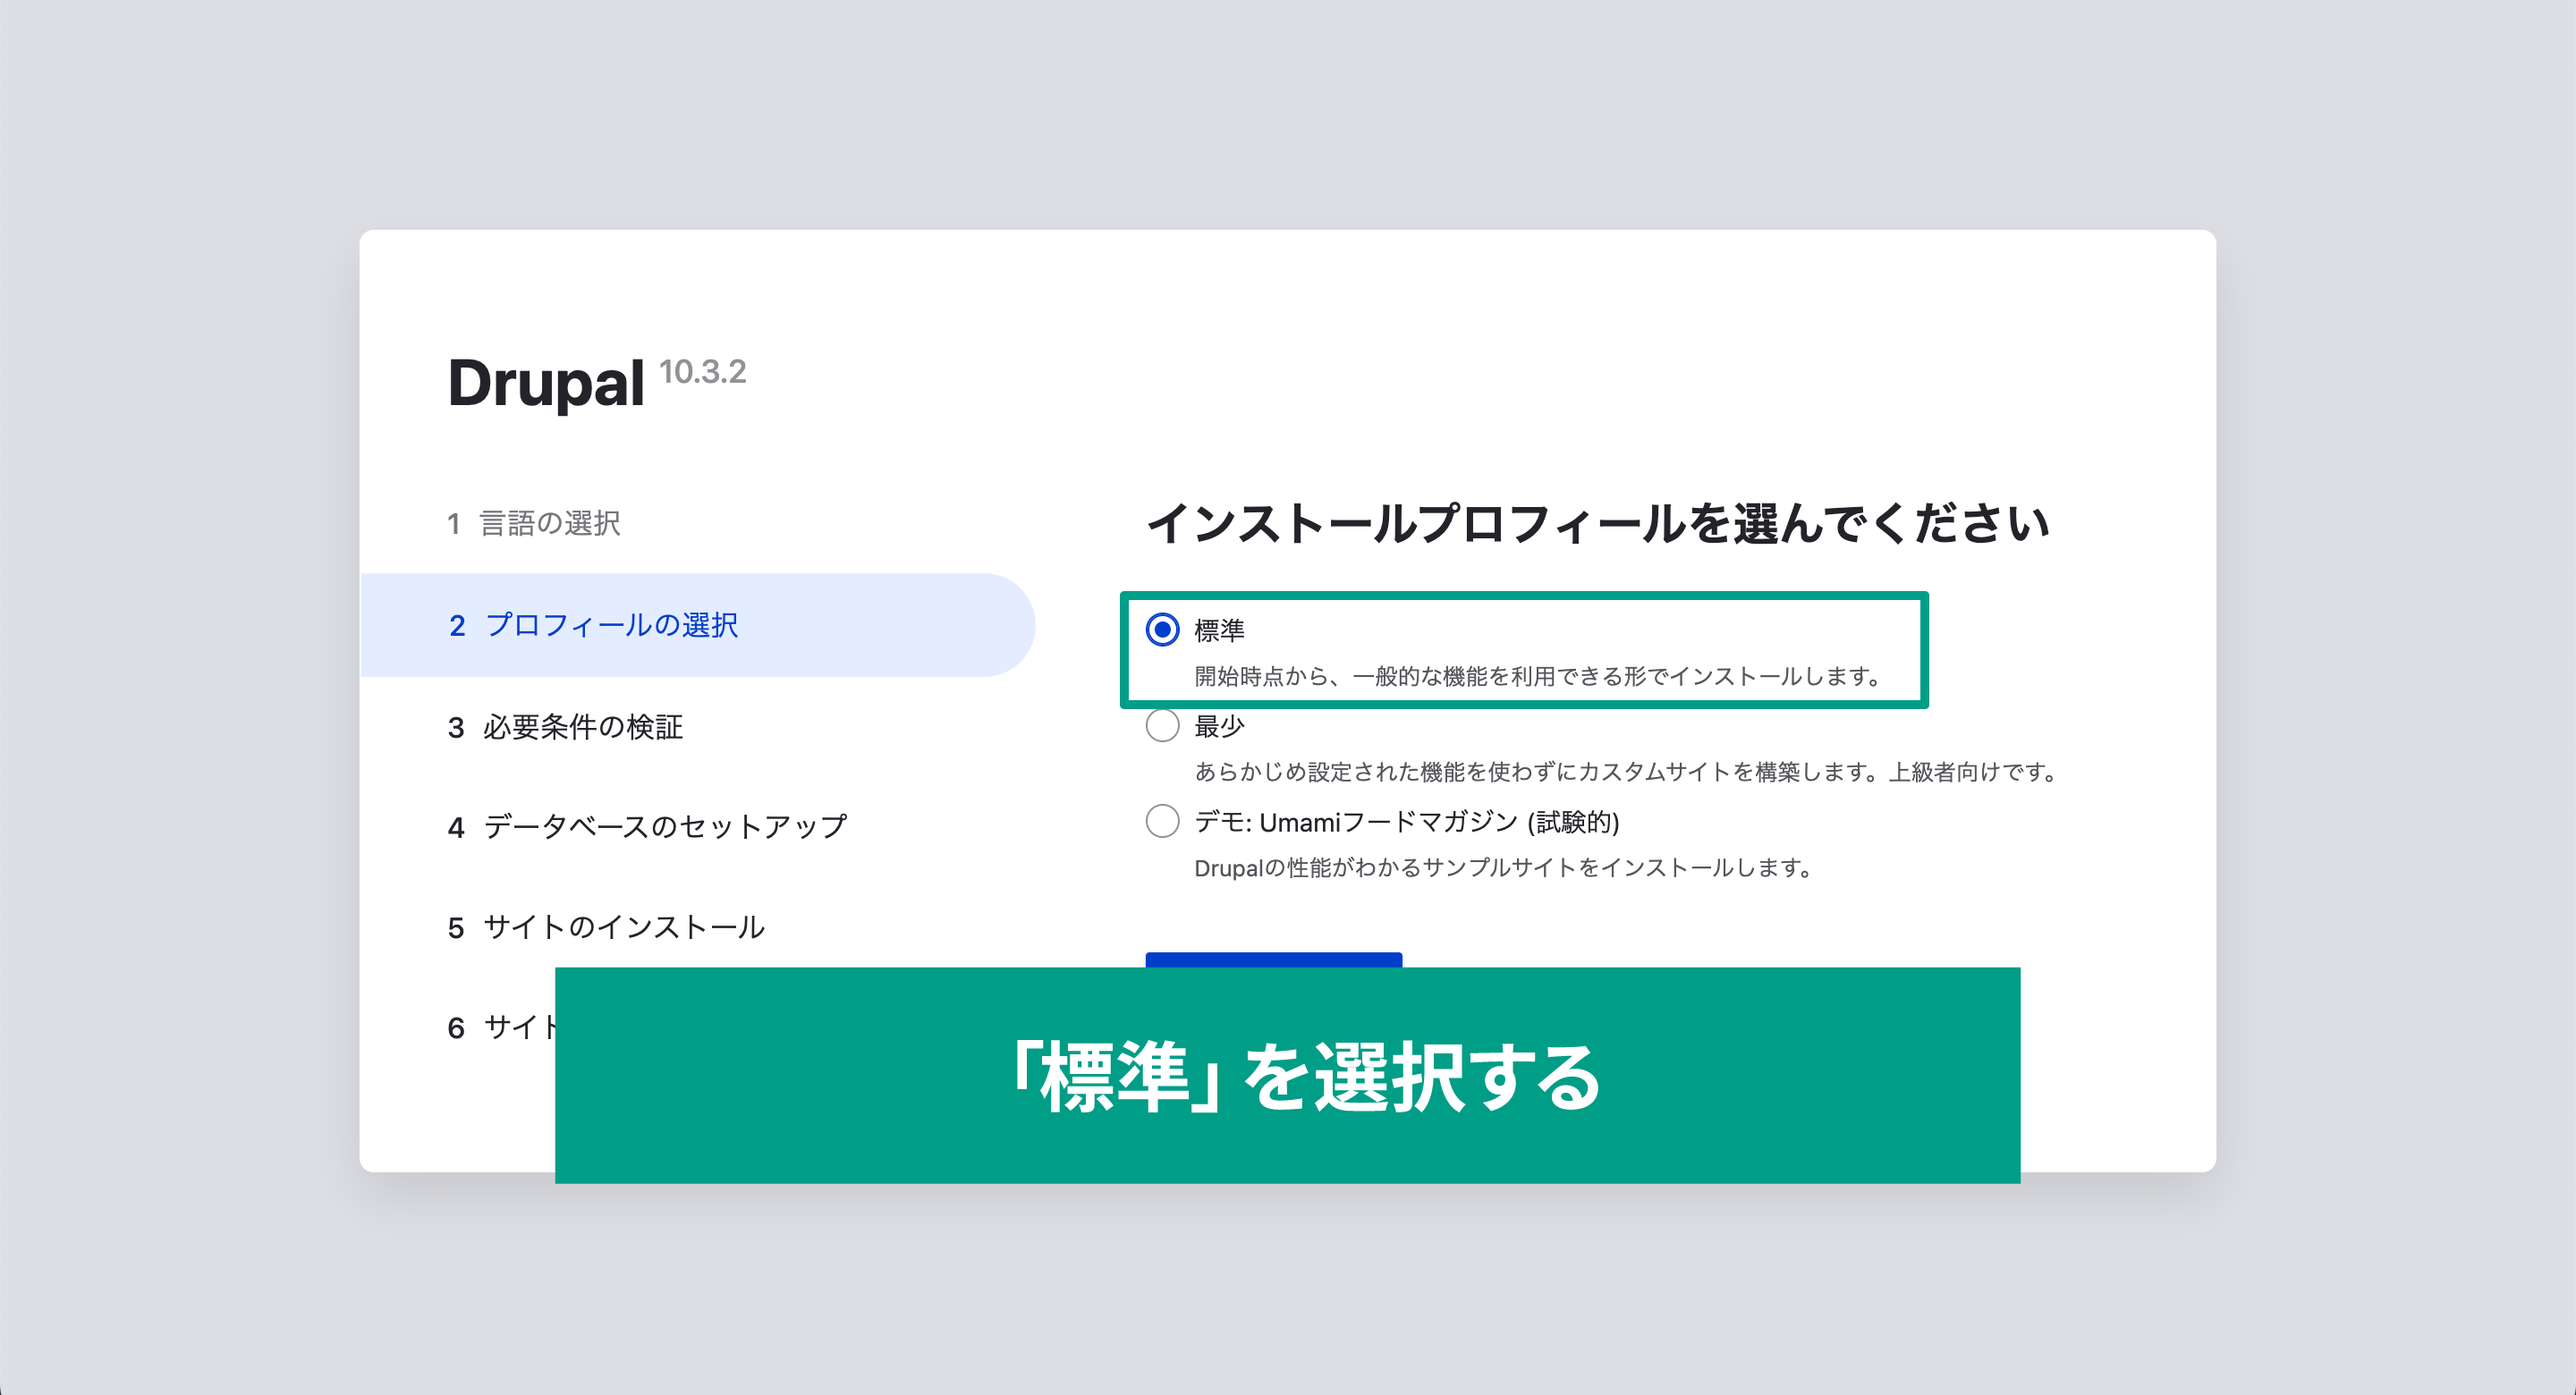
Task: Click the 最少 profile label
Action: pyautogui.click(x=1219, y=726)
